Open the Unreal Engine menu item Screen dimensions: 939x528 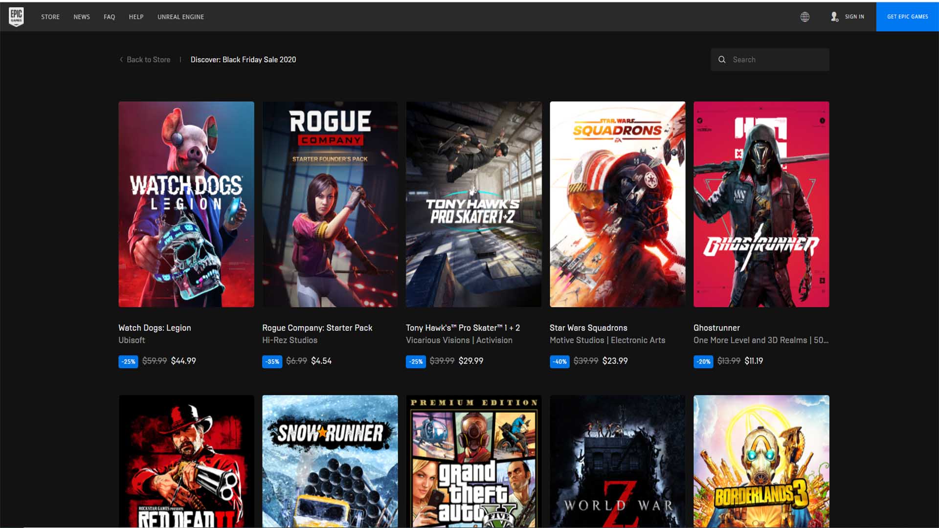click(180, 17)
